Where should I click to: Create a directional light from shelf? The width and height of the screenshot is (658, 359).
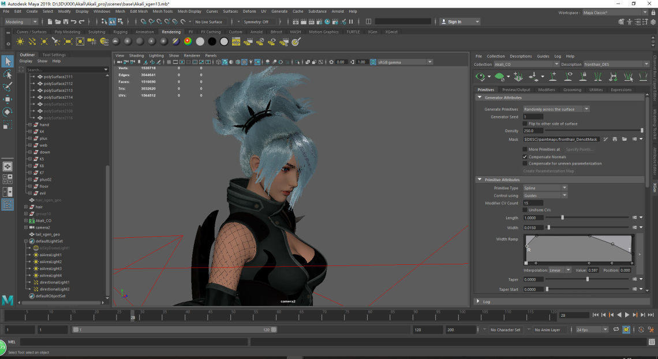coord(32,41)
